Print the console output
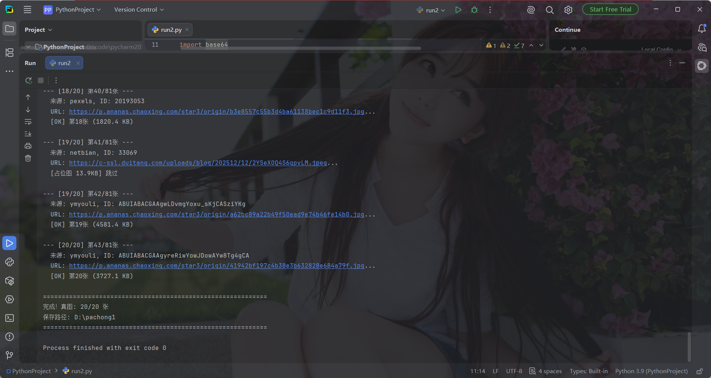Image resolution: width=711 pixels, height=378 pixels. 28,146
